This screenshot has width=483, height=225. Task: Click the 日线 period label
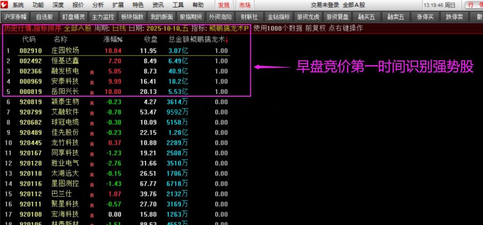pyautogui.click(x=119, y=29)
